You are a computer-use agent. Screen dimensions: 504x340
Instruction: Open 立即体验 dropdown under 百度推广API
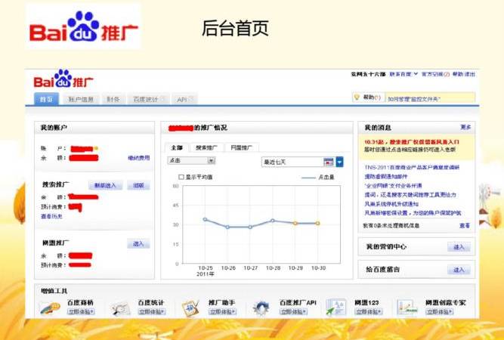pyautogui.click(x=293, y=312)
